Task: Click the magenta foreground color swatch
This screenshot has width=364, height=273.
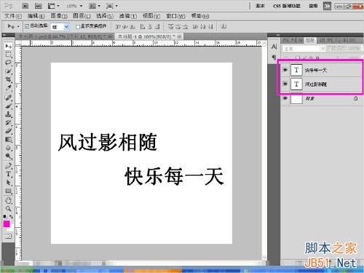Action: pyautogui.click(x=7, y=223)
